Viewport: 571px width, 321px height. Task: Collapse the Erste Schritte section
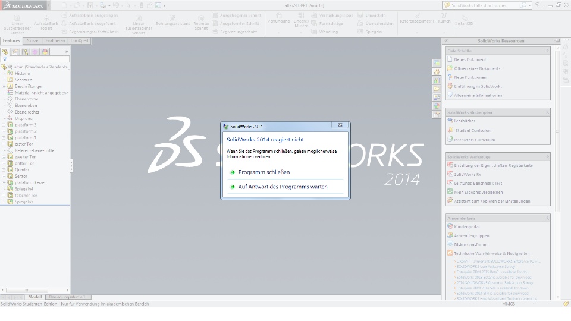pos(547,51)
